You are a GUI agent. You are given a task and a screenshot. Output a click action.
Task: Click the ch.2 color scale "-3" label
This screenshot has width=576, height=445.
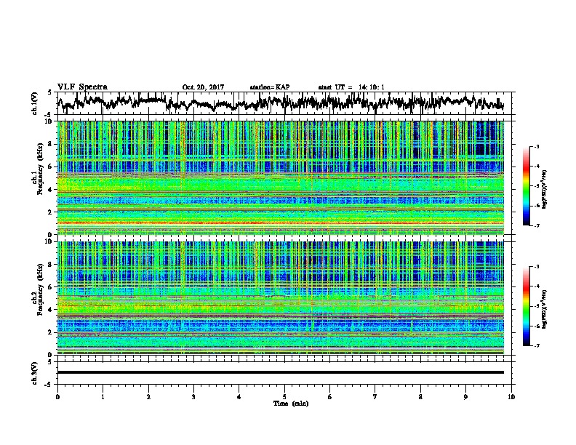(x=536, y=267)
